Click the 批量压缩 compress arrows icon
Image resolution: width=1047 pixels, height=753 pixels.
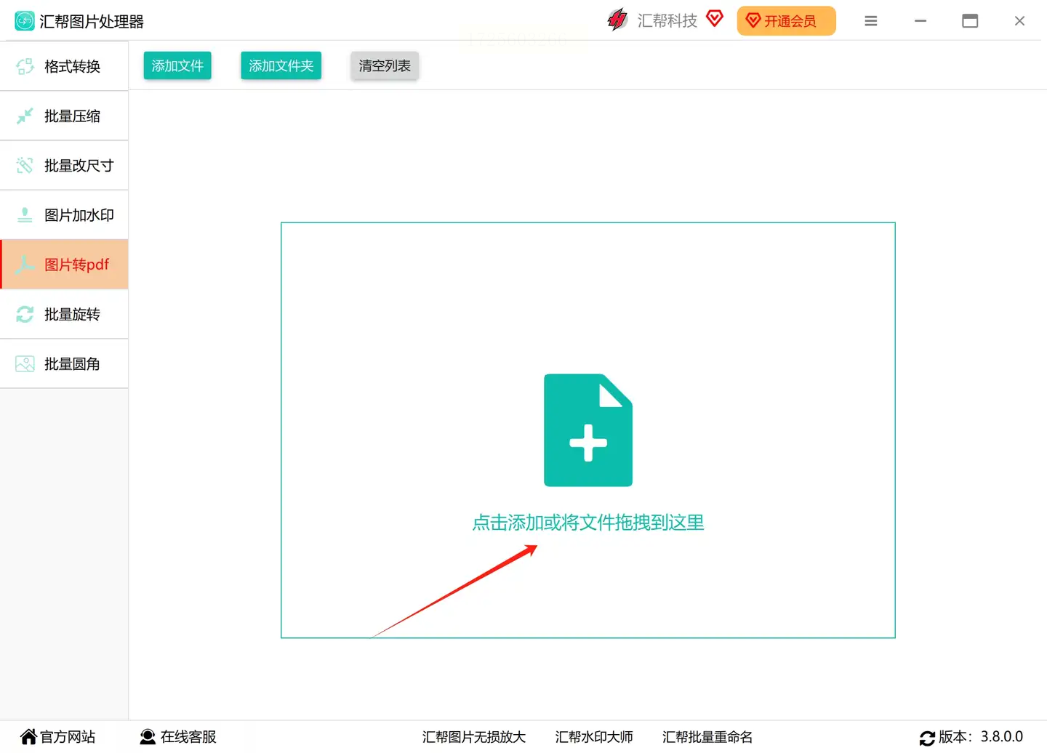pyautogui.click(x=25, y=116)
